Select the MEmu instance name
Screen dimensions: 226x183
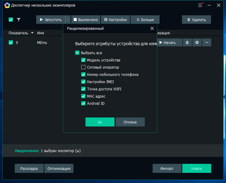(x=42, y=43)
